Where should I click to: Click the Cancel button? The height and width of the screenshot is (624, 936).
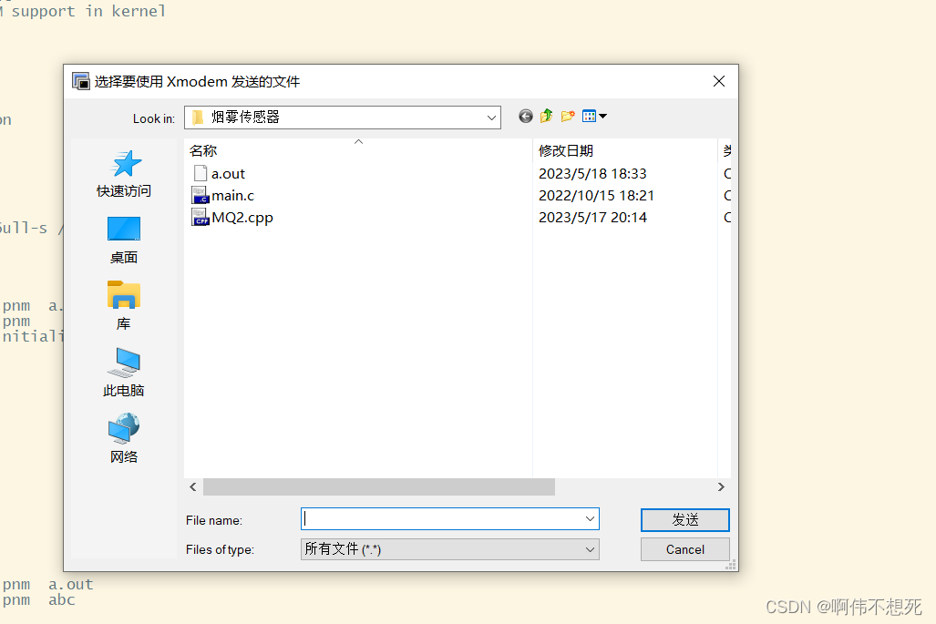point(684,549)
